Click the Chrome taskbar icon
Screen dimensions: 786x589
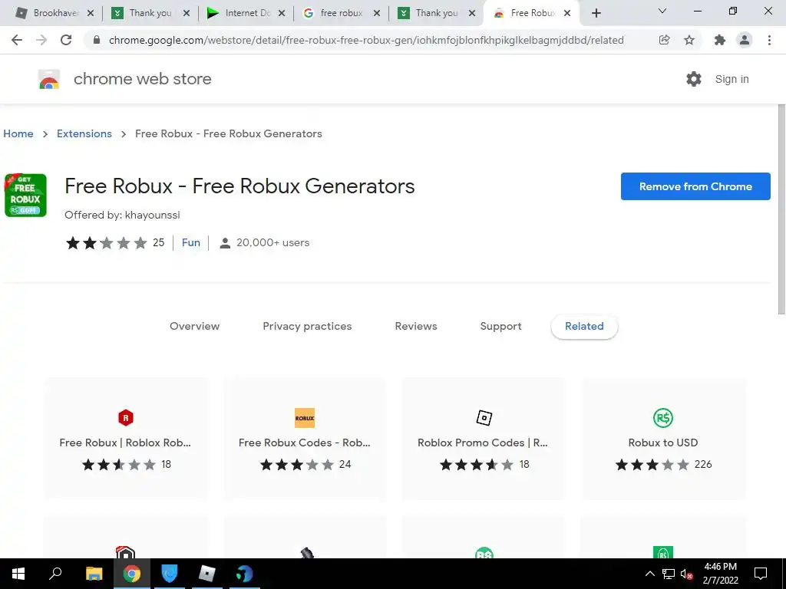(132, 574)
